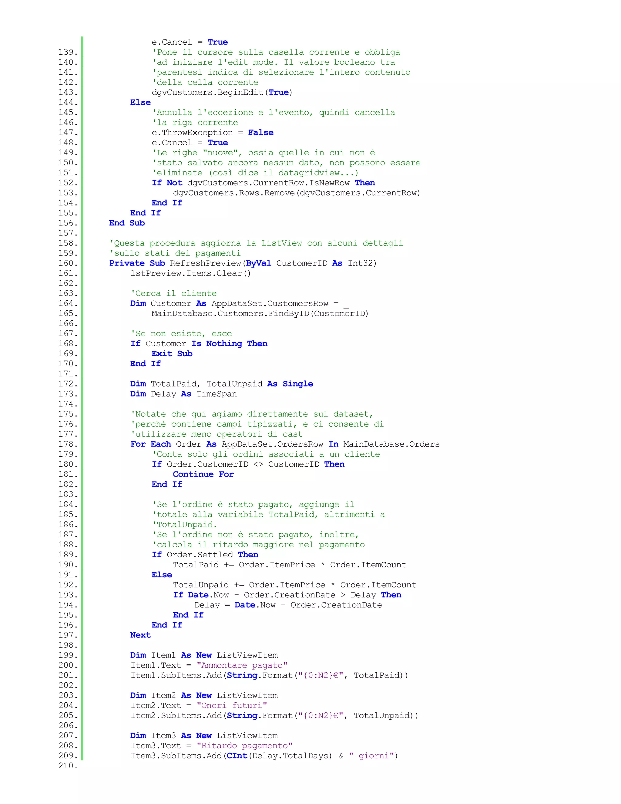The image size is (621, 804).
Task: Click the dgvCustomers.BeginEdit(True) call
Action: click(222, 93)
